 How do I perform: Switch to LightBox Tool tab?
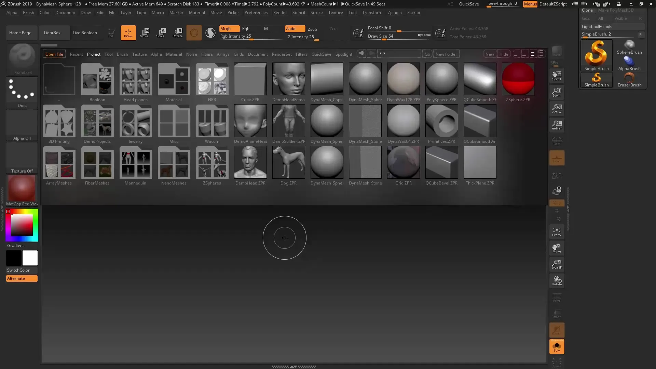point(109,54)
